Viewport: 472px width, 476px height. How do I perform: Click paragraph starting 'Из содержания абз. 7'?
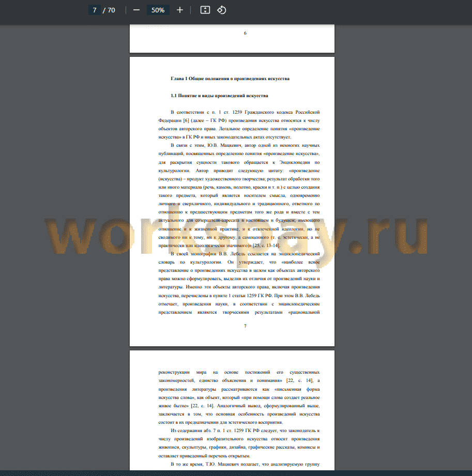click(x=239, y=443)
